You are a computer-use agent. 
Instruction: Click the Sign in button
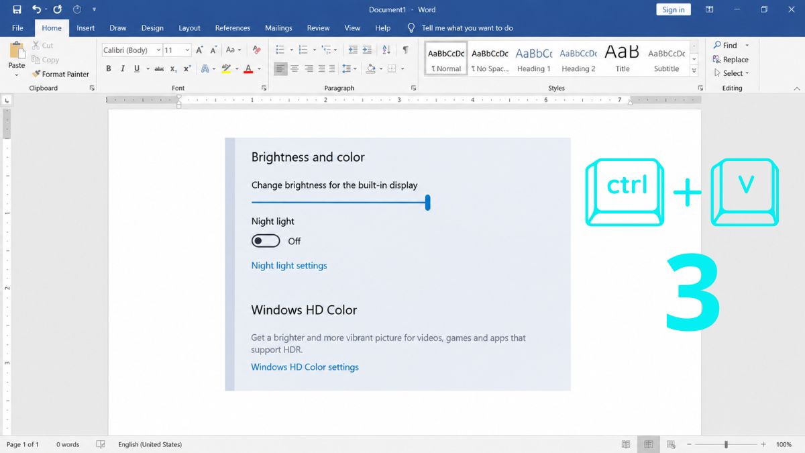[674, 9]
